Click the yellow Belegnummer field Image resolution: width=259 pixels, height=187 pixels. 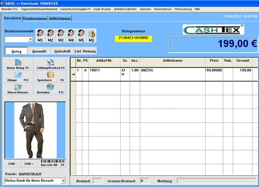[134, 38]
